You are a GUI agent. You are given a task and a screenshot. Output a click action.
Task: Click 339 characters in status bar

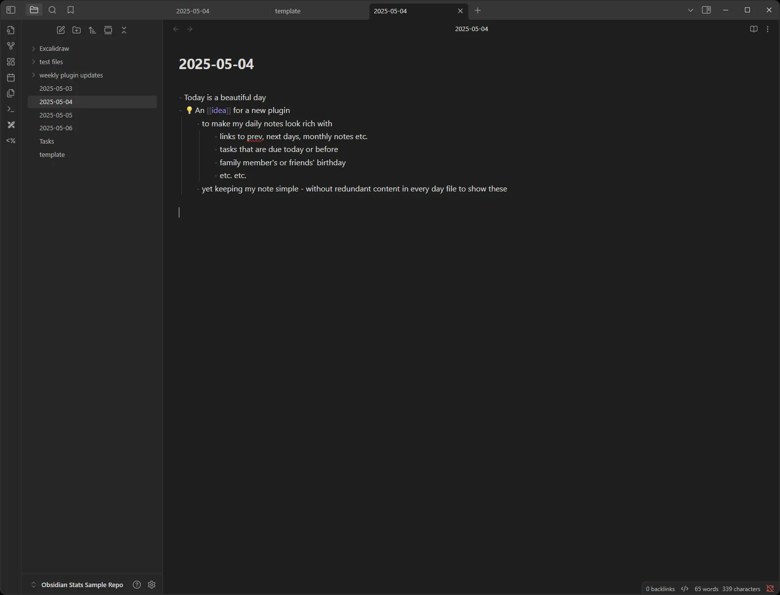[x=741, y=589]
